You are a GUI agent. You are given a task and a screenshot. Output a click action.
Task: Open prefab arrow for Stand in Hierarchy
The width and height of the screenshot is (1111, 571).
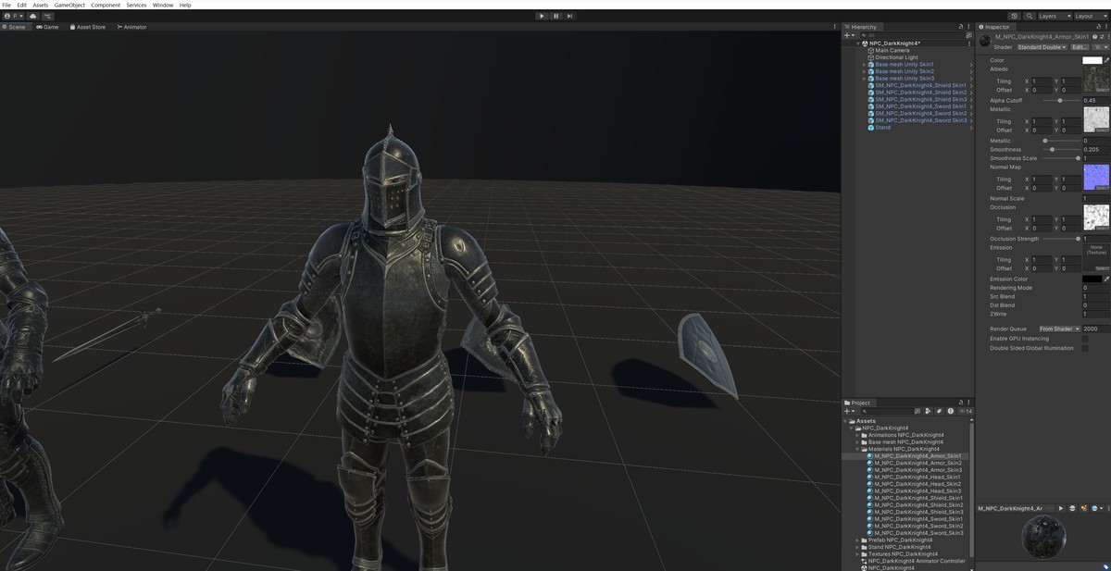coord(970,128)
